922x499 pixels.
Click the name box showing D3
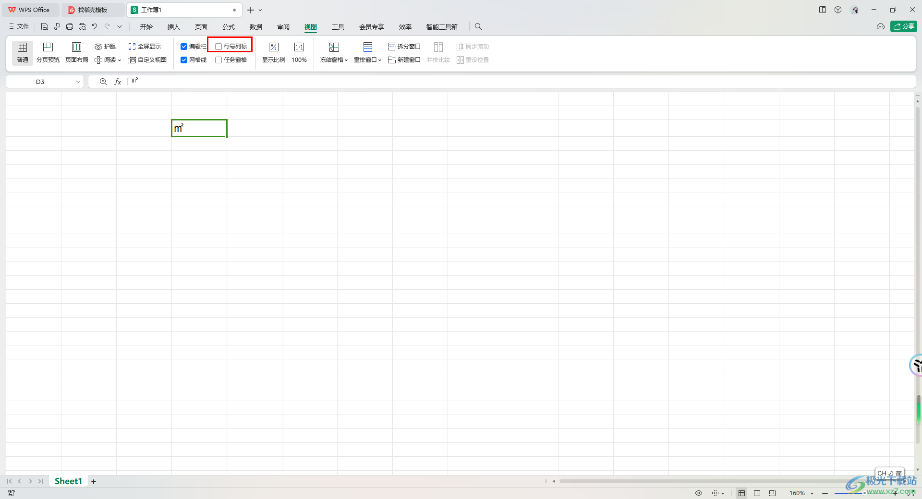40,82
